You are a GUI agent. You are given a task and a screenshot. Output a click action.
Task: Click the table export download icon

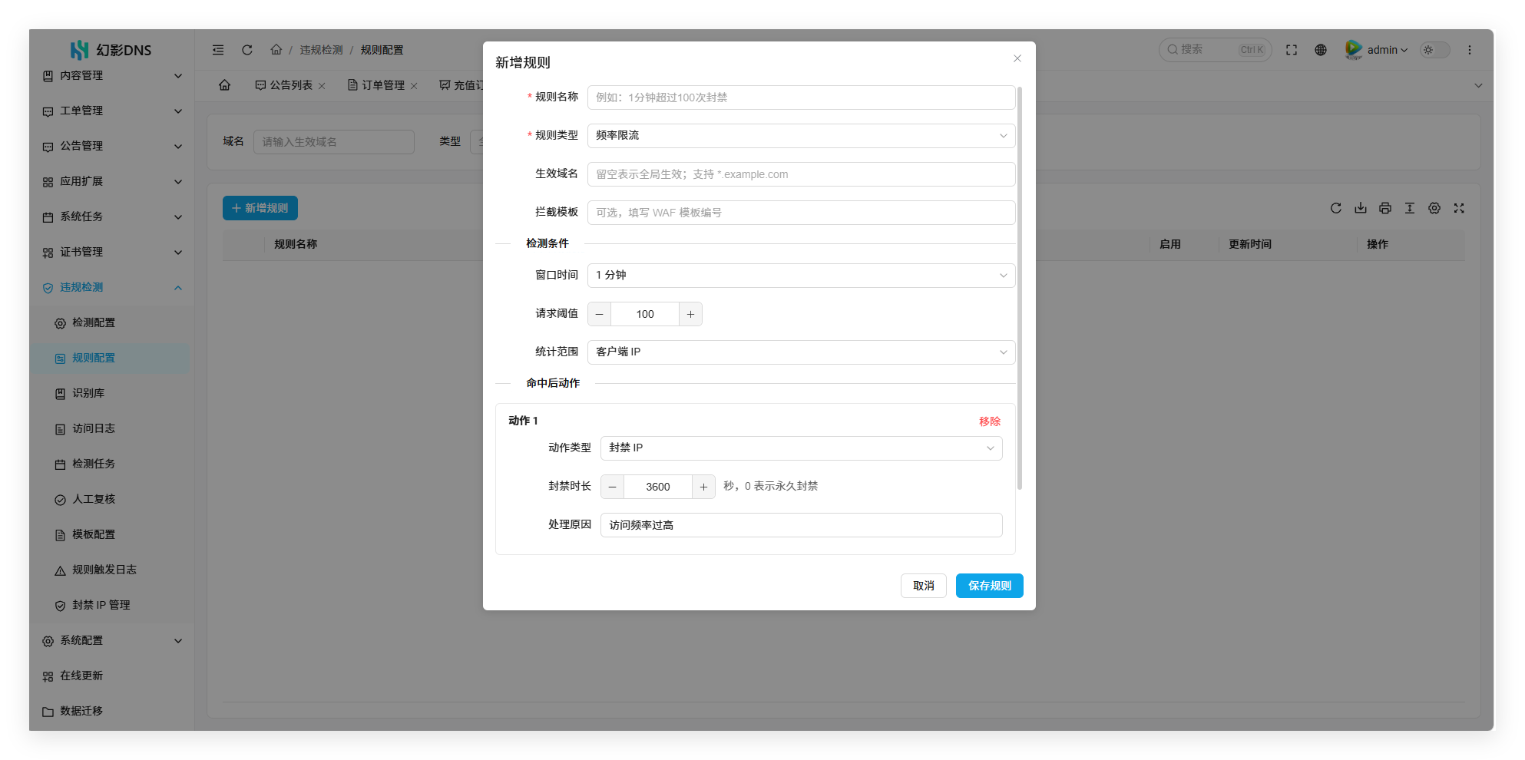point(1361,208)
